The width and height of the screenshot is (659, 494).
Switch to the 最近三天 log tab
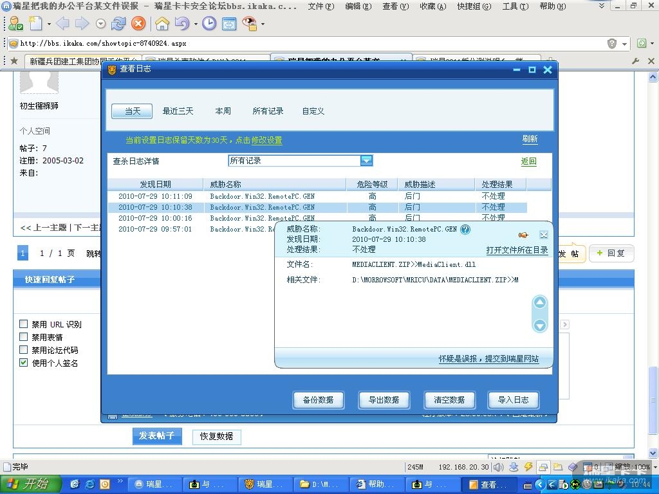[x=178, y=111]
